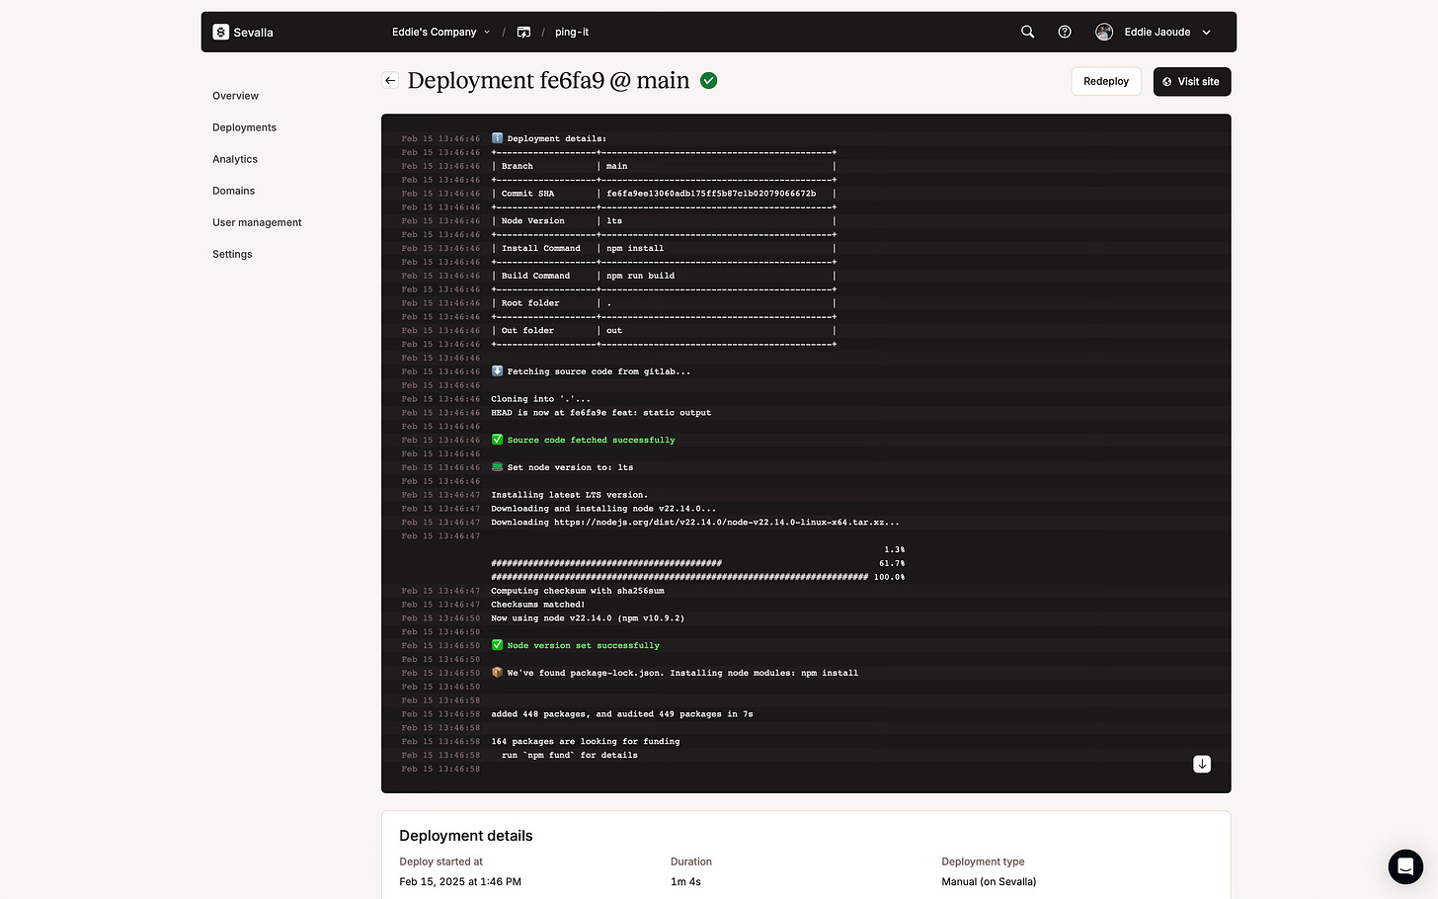Image resolution: width=1438 pixels, height=899 pixels.
Task: Click Eddie Jaoude's avatar picture
Action: coord(1104,32)
